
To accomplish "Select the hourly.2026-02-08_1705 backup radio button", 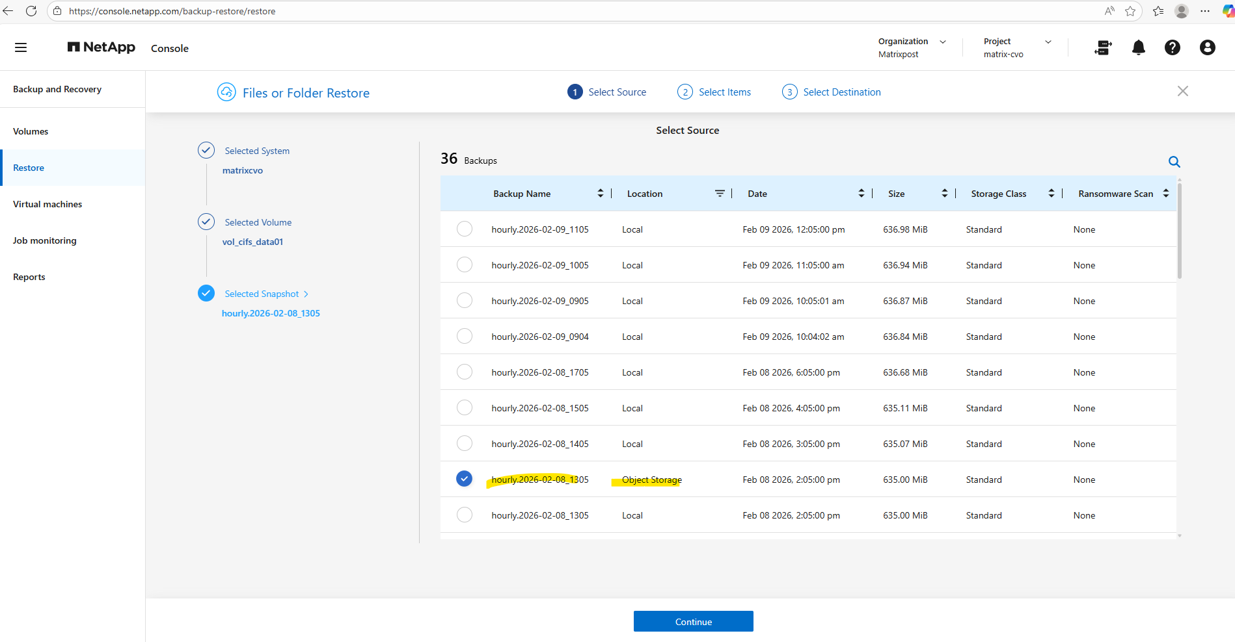I will [x=465, y=372].
